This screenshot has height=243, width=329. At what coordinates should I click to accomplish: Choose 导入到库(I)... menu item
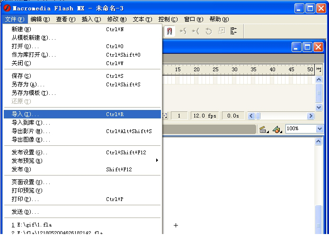[x=82, y=123]
